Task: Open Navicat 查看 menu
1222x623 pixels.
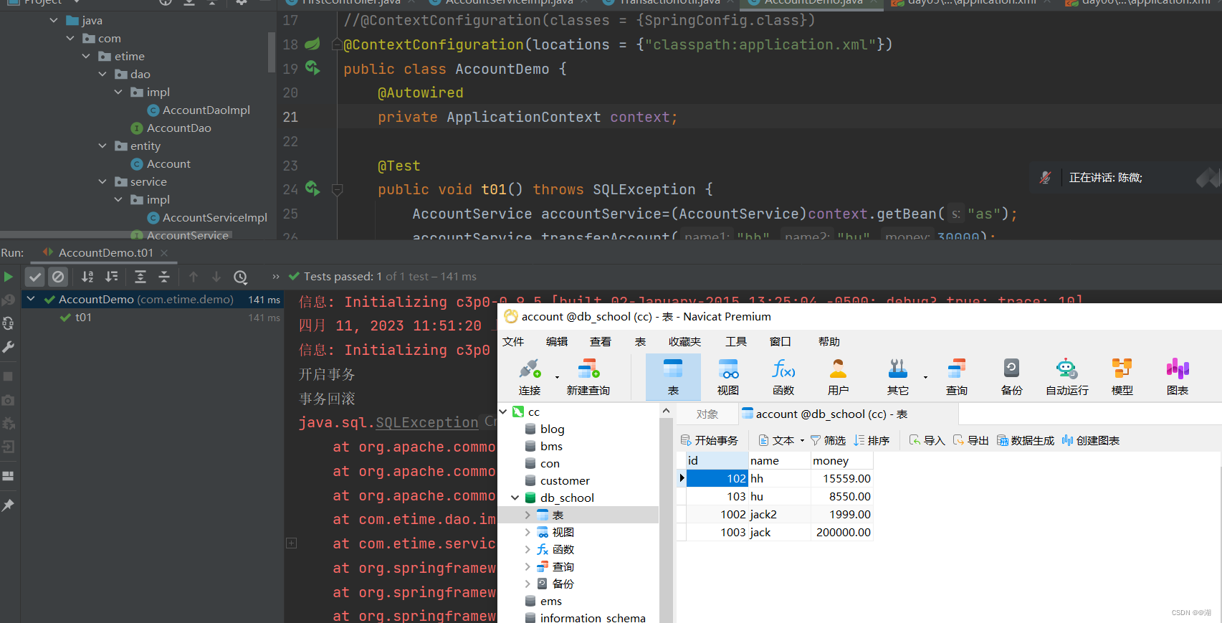Action: (x=601, y=341)
